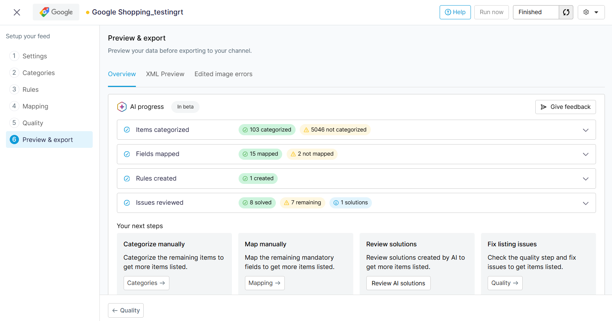Go to step 1 Settings
The image size is (612, 321).
49,56
